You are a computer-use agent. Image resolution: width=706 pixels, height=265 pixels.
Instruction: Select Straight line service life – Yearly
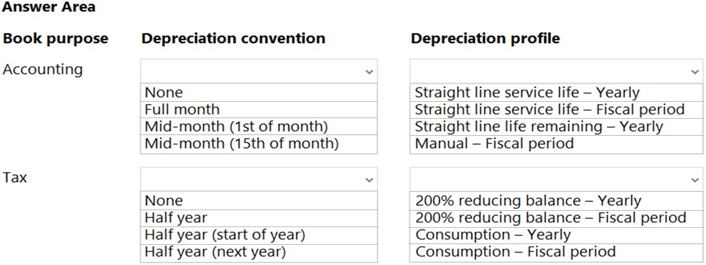click(x=556, y=93)
